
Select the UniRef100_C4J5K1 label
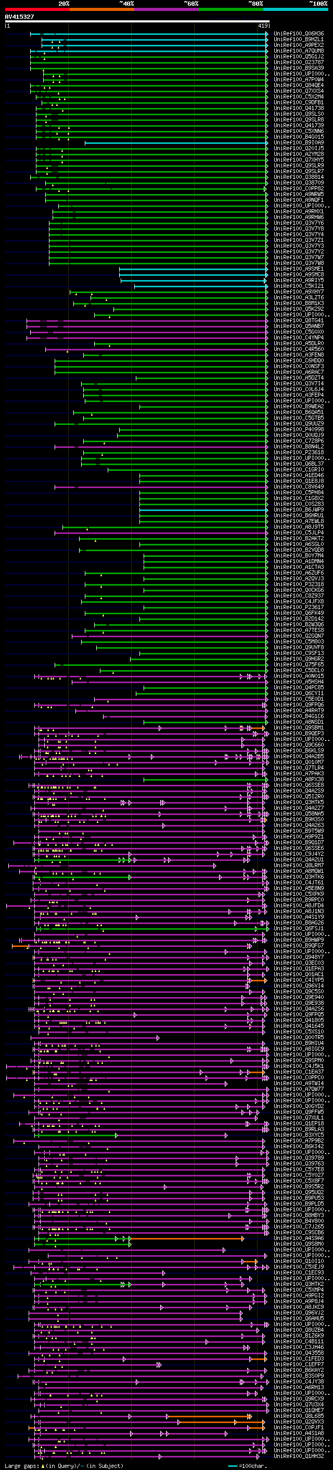[x=299, y=1066]
